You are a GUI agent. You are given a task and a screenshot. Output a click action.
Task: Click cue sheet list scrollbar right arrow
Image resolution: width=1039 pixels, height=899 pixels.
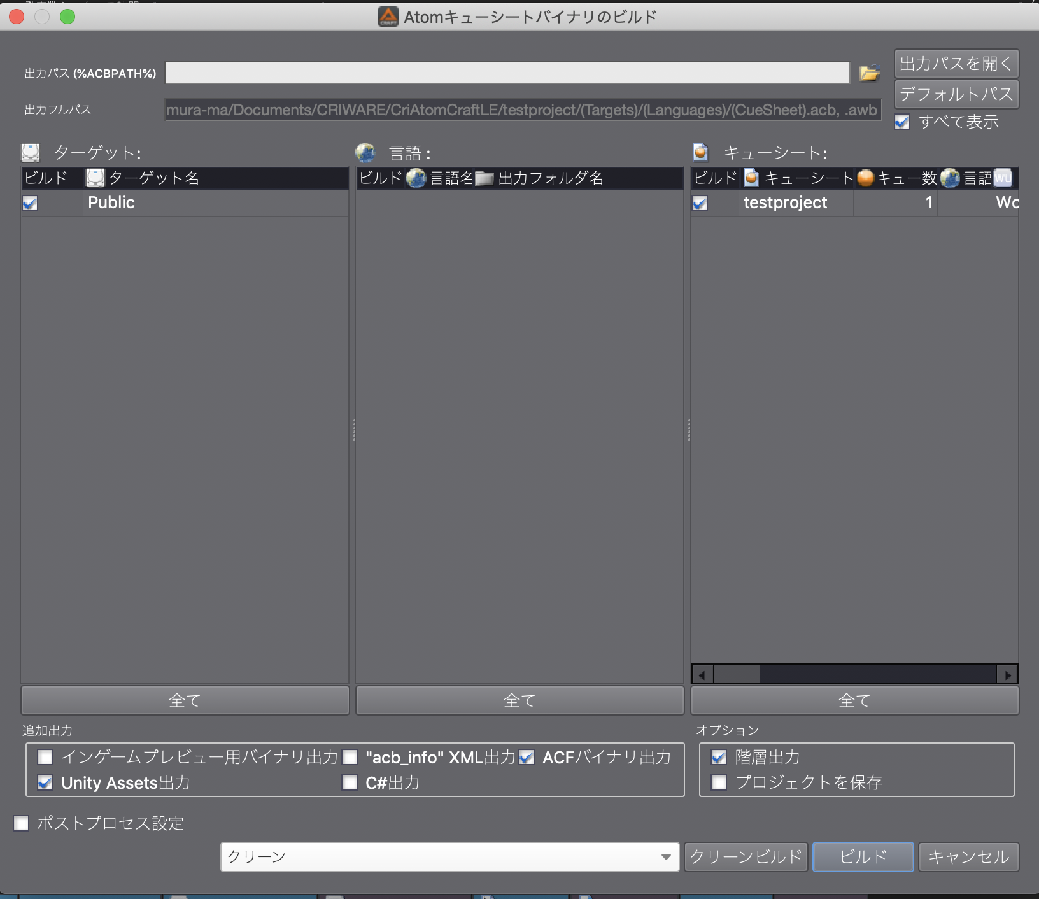[x=1008, y=674]
